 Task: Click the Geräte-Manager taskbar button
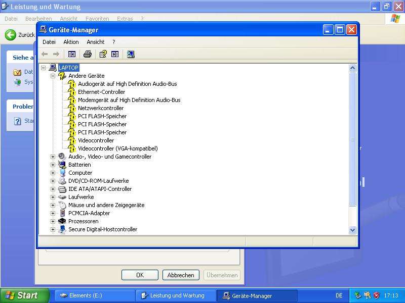click(257, 295)
